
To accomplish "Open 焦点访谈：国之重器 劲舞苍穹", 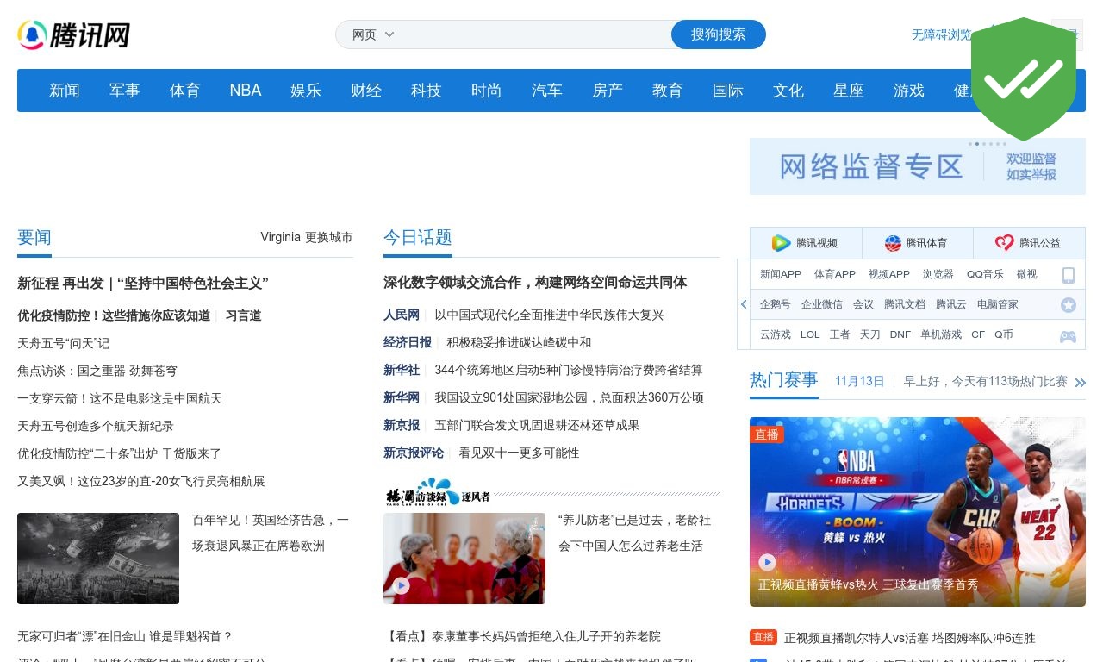I will coord(97,371).
